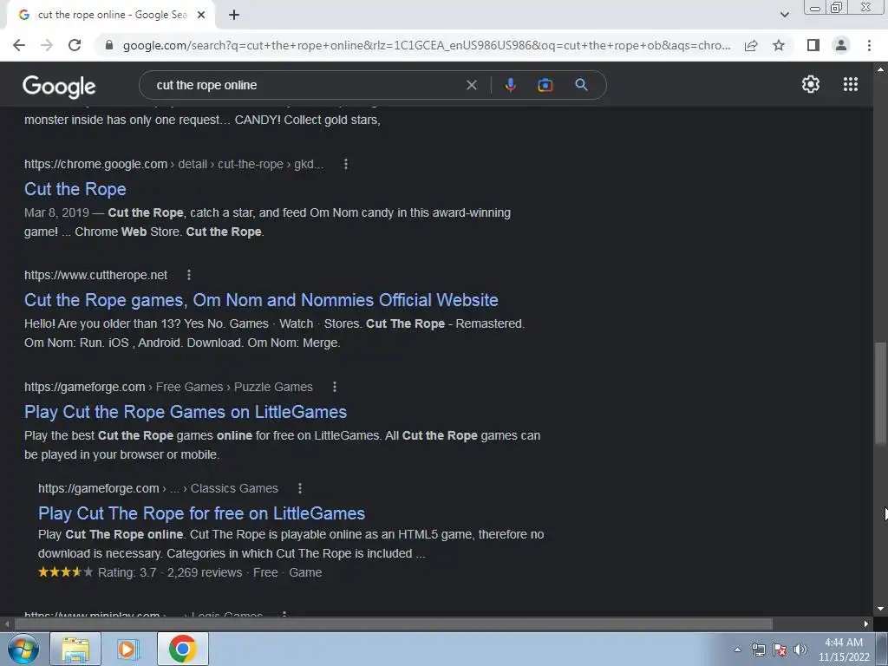Focus the Chrome address bar URL
The width and height of the screenshot is (888, 666).
coord(427,45)
